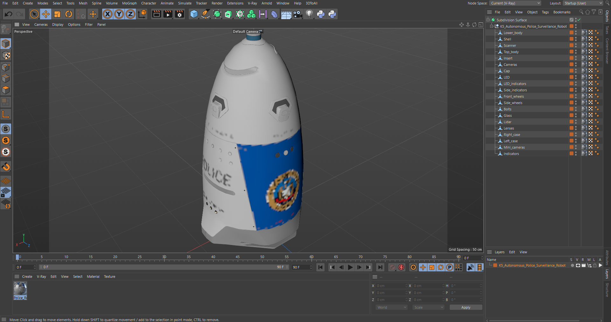
Task: Click the first Python script icon
Action: (x=321, y=14)
